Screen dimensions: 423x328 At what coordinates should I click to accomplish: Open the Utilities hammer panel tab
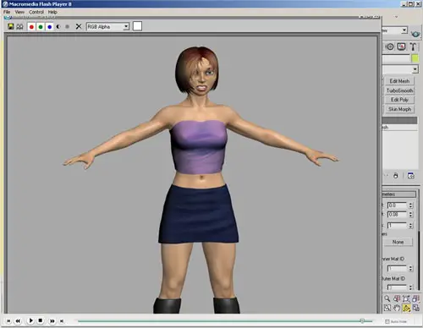413,46
